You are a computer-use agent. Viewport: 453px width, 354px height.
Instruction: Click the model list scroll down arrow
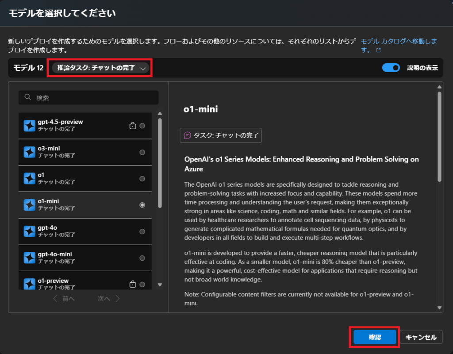(x=160, y=285)
